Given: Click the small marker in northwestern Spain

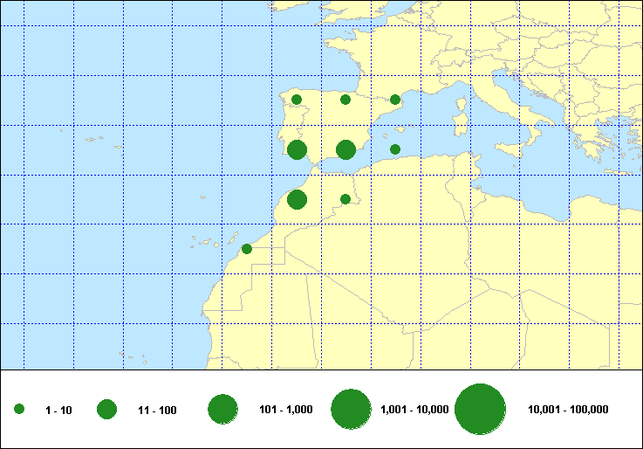Looking at the screenshot, I should pos(297,100).
